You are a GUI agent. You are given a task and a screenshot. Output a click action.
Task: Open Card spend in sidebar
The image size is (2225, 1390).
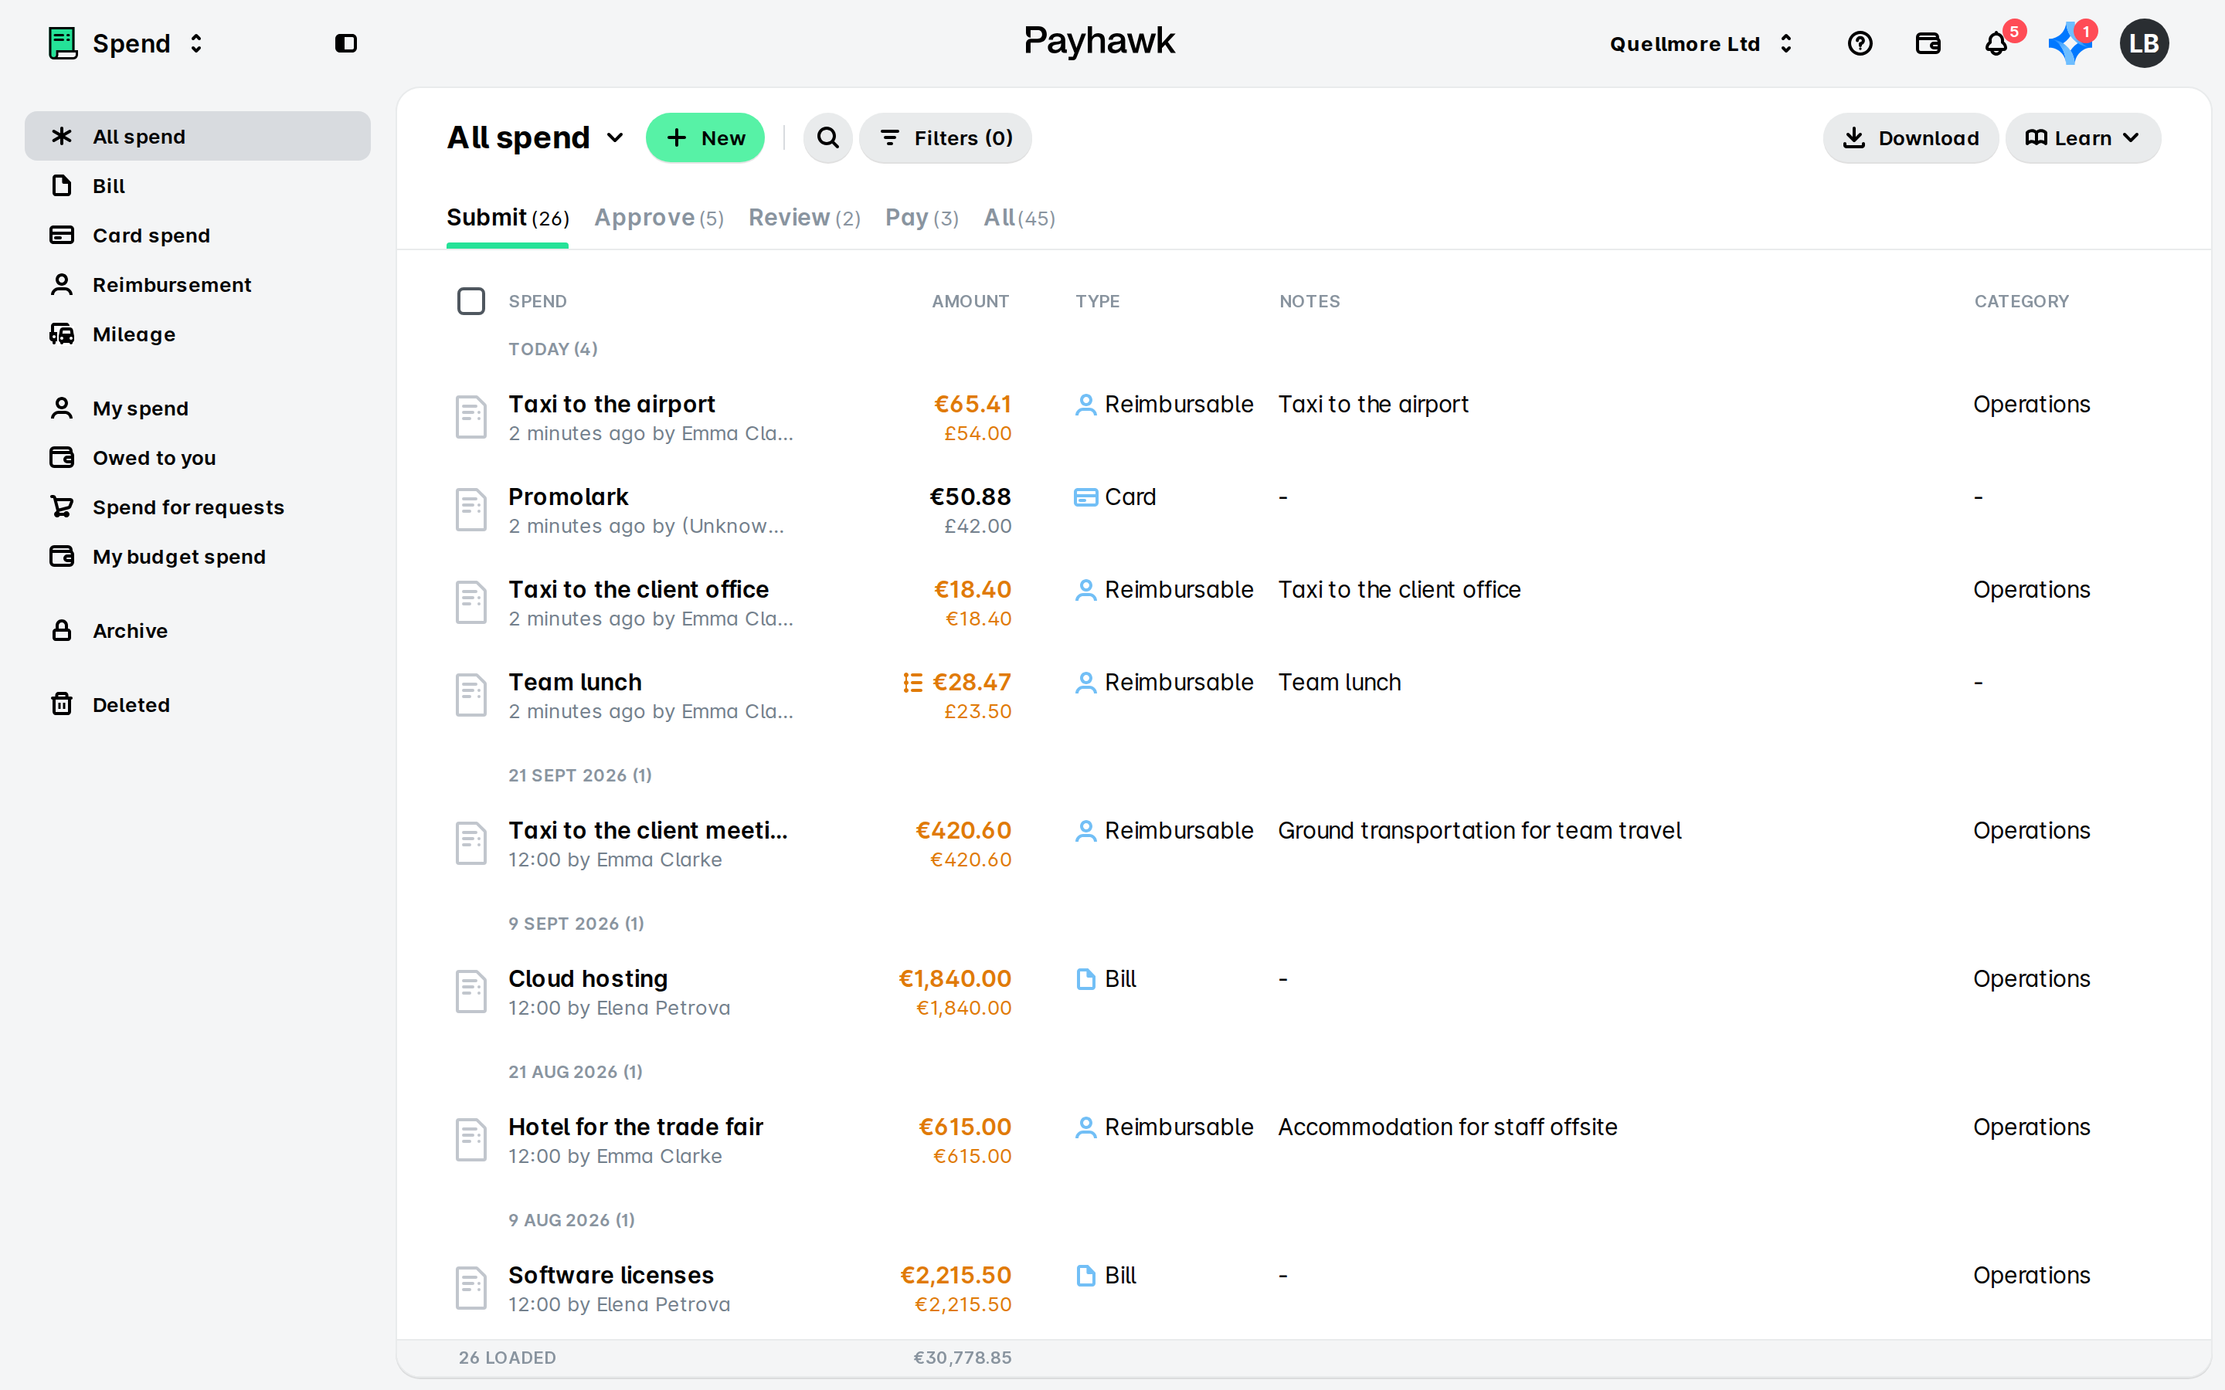click(x=198, y=236)
